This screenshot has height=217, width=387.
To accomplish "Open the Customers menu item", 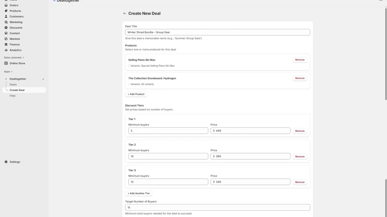I will pos(16,16).
